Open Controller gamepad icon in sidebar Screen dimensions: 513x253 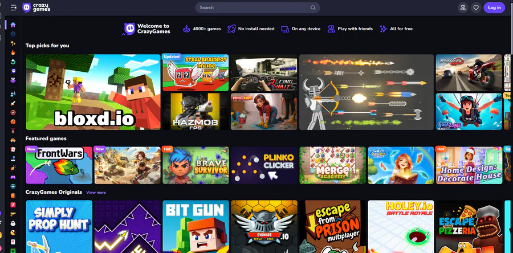13,177
